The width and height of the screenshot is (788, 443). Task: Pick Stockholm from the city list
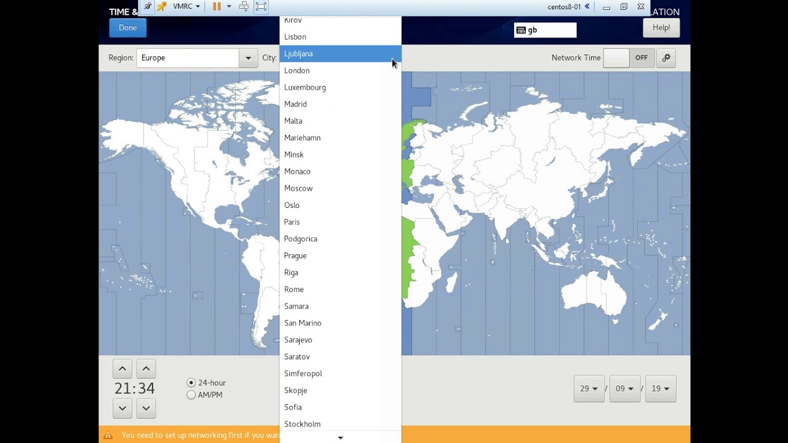(340, 424)
